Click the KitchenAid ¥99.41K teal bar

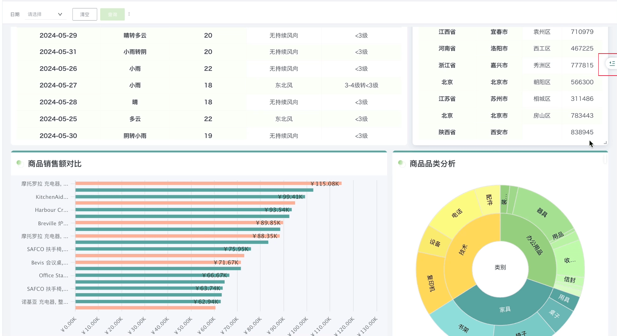pos(190,197)
